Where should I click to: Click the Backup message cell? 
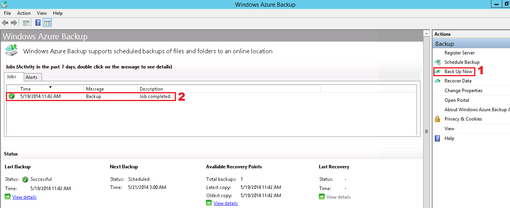[93, 96]
